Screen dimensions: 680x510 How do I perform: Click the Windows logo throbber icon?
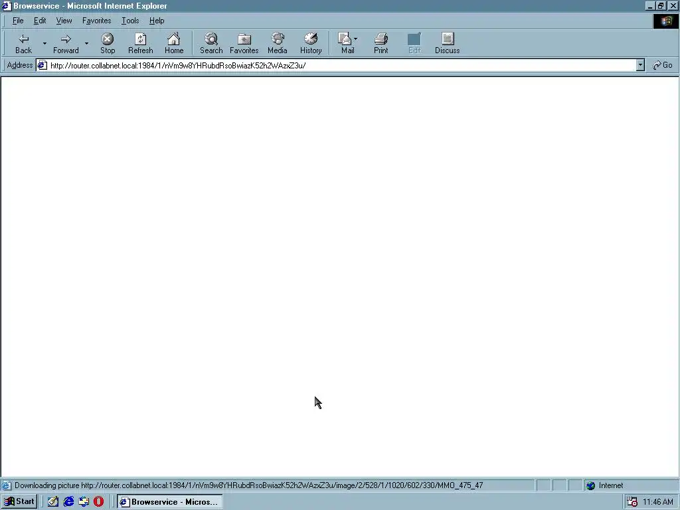665,21
